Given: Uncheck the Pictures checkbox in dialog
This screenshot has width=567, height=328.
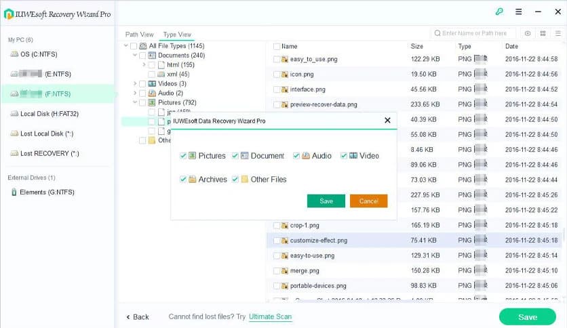Looking at the screenshot, I should click(183, 156).
